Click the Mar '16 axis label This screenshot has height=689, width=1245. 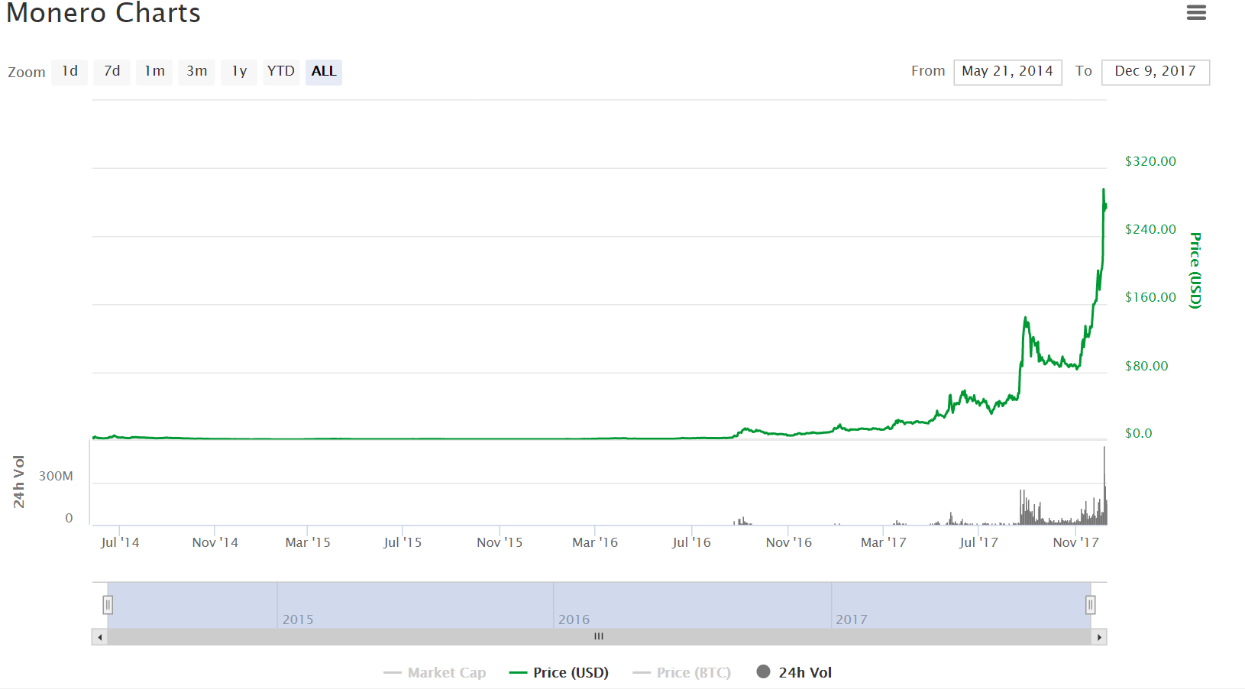click(595, 542)
